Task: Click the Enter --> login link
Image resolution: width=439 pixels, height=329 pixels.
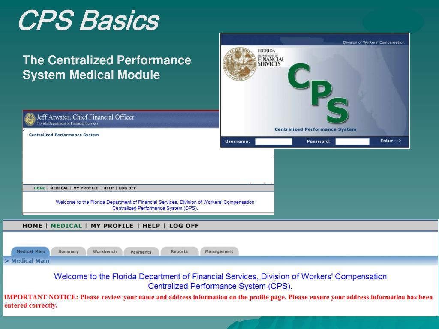Action: tap(391, 141)
